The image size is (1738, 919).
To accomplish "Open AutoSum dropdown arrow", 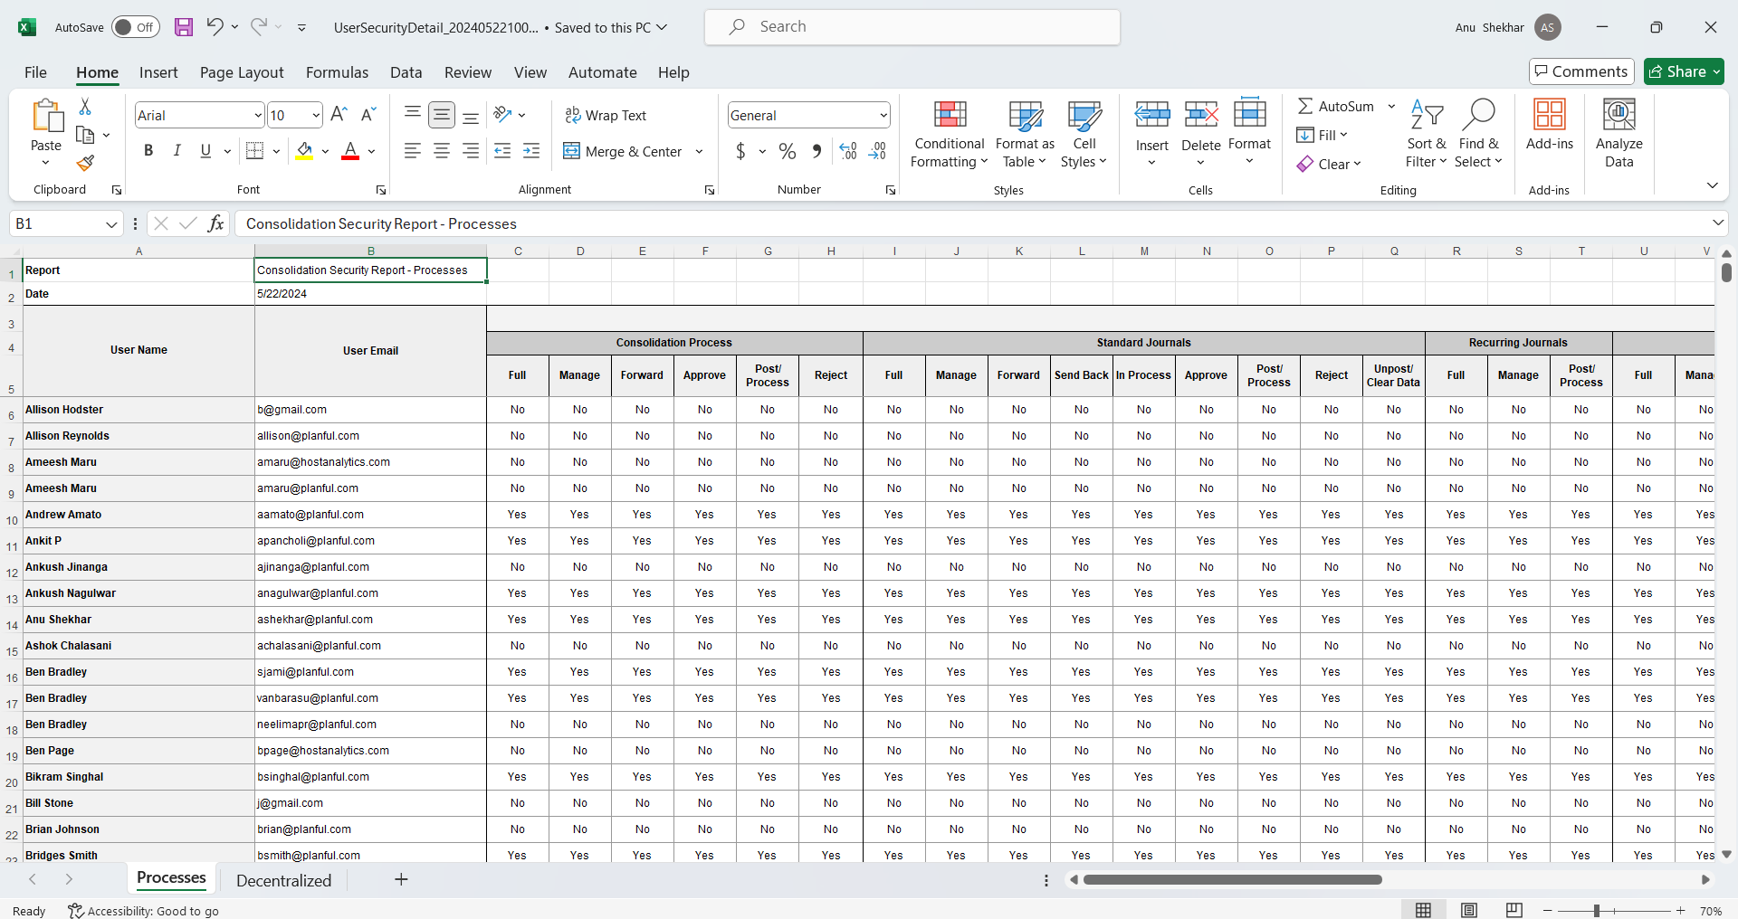I will 1391,106.
